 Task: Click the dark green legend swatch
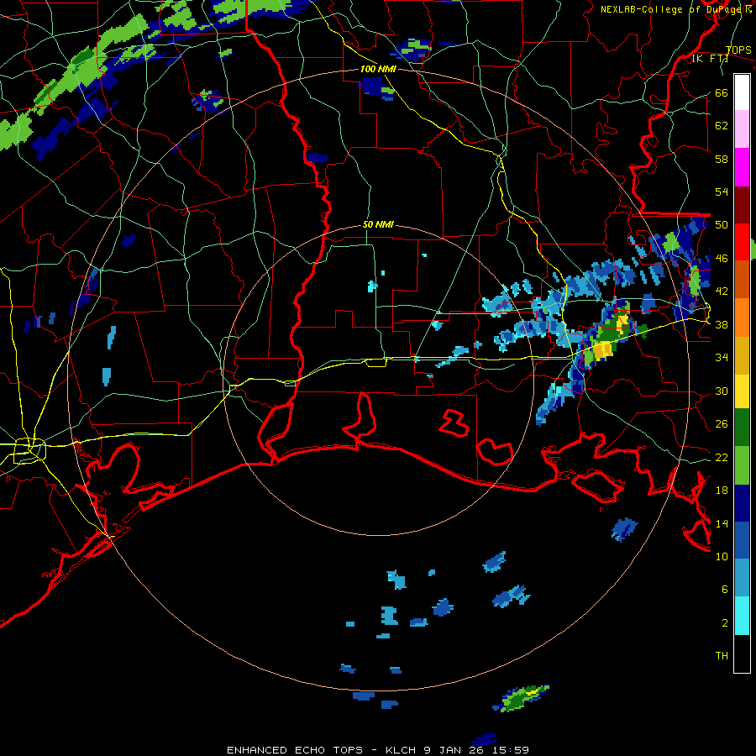click(742, 428)
